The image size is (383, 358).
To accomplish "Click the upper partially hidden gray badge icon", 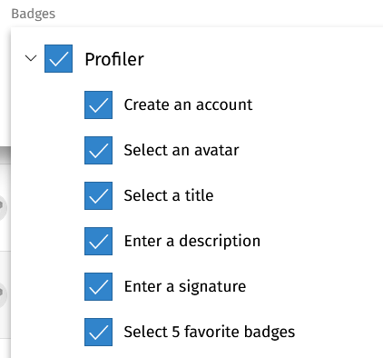I will pos(3,205).
